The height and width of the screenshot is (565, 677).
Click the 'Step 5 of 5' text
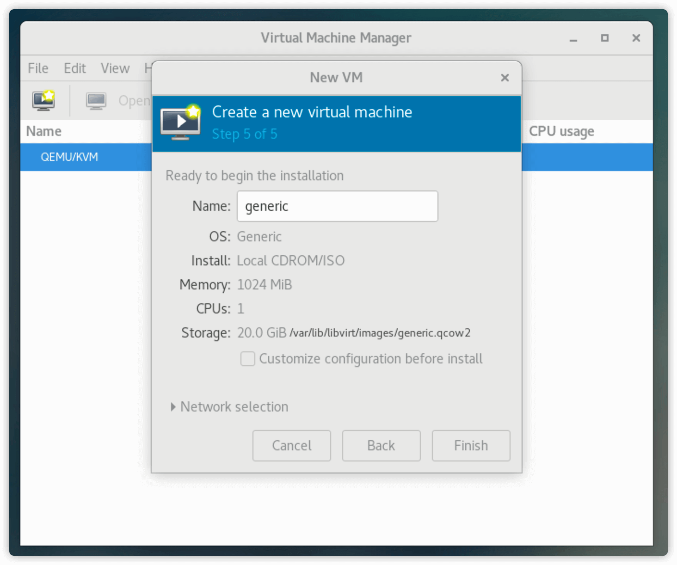(245, 134)
